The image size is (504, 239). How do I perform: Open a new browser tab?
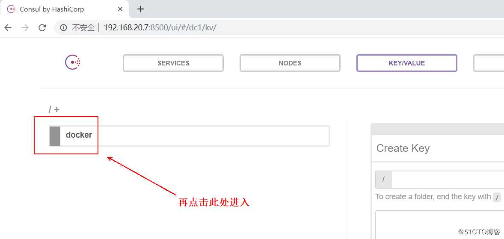click(140, 9)
